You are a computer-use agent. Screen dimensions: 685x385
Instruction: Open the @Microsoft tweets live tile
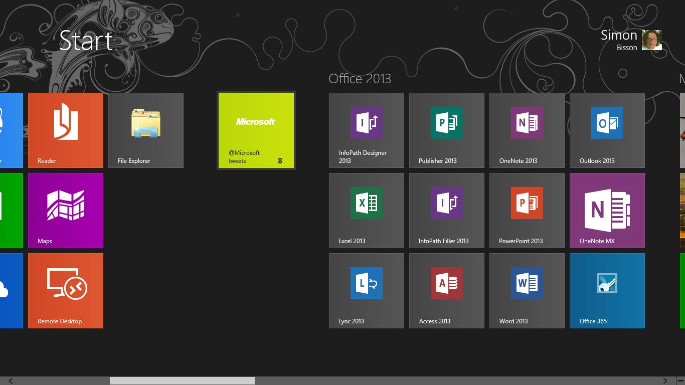(256, 130)
